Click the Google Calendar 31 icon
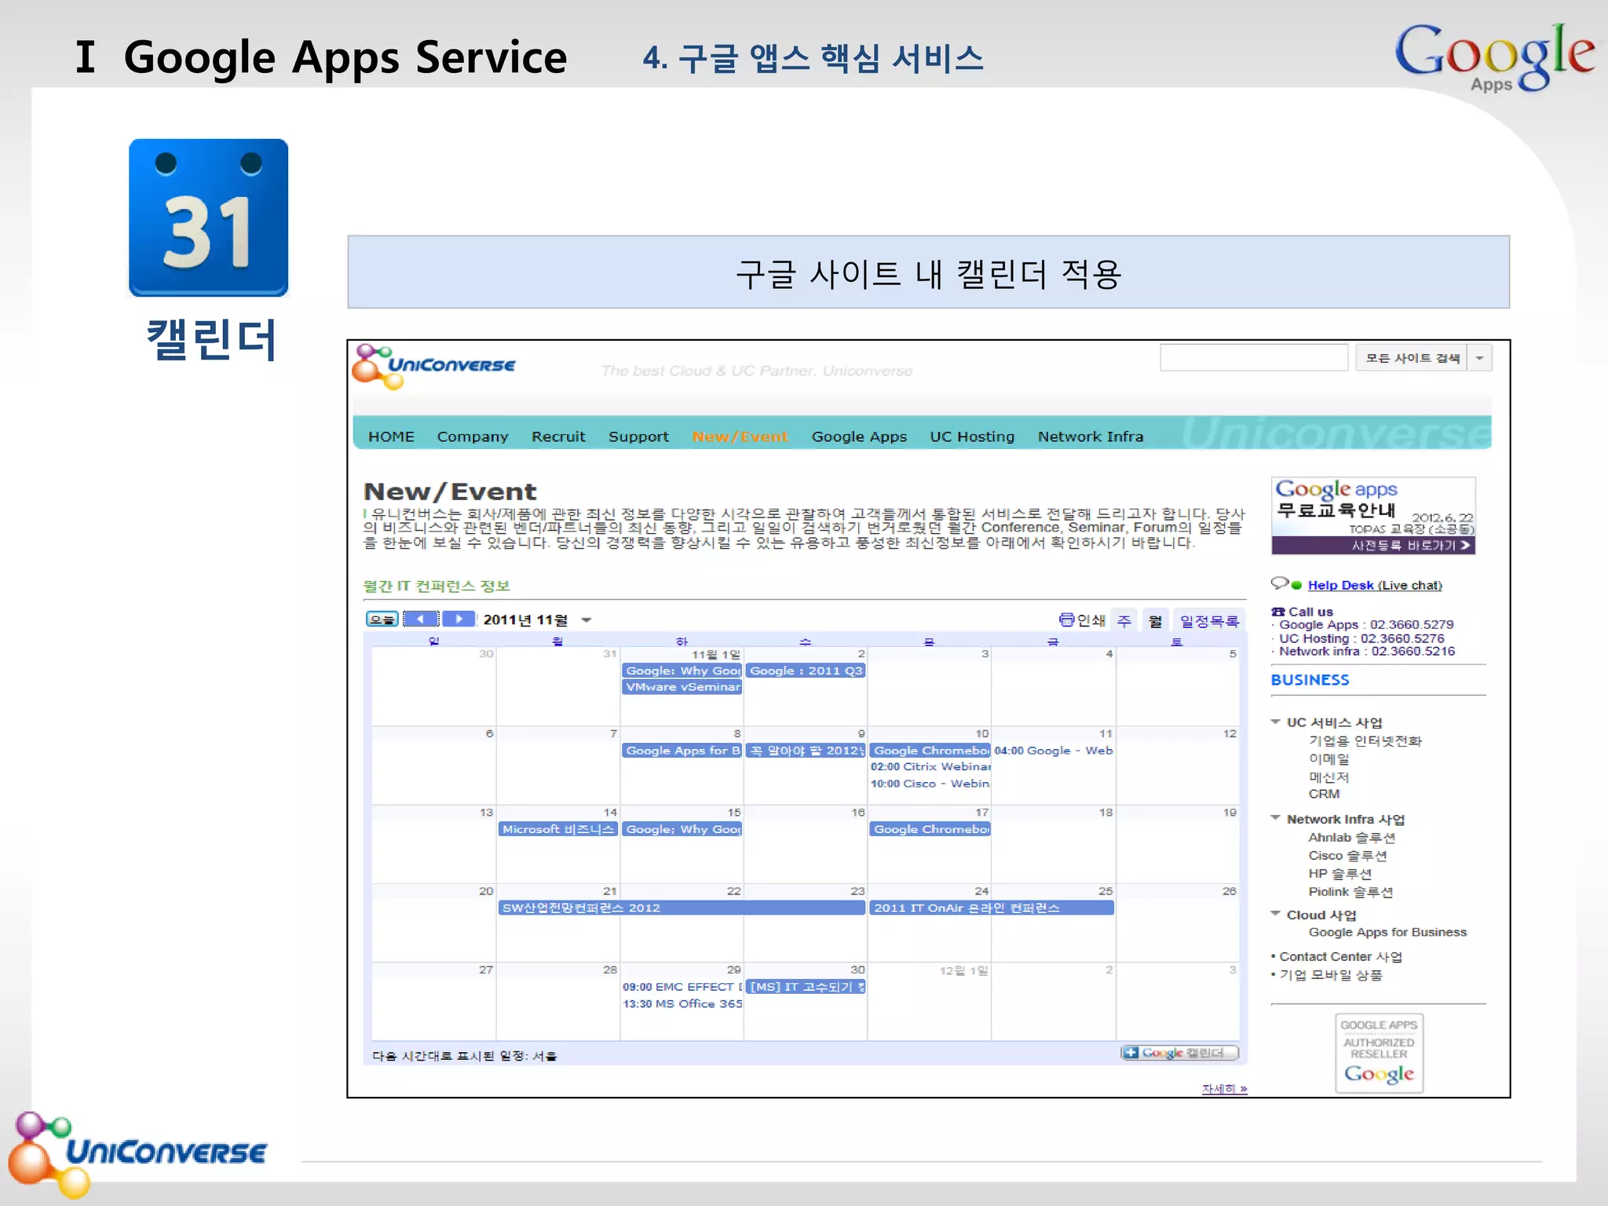 pyautogui.click(x=208, y=217)
